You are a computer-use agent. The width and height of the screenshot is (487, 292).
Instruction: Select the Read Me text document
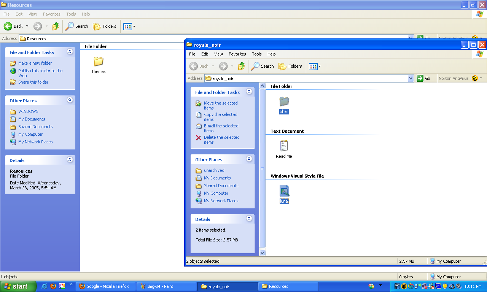(284, 146)
